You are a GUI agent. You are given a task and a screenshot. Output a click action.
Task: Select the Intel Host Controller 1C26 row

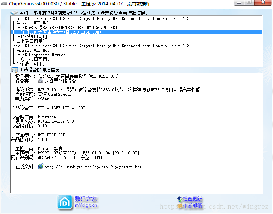101,18
